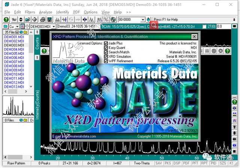Open the Options menu
Image resolution: width=240 pixels, height=168 pixels.
tap(90, 12)
